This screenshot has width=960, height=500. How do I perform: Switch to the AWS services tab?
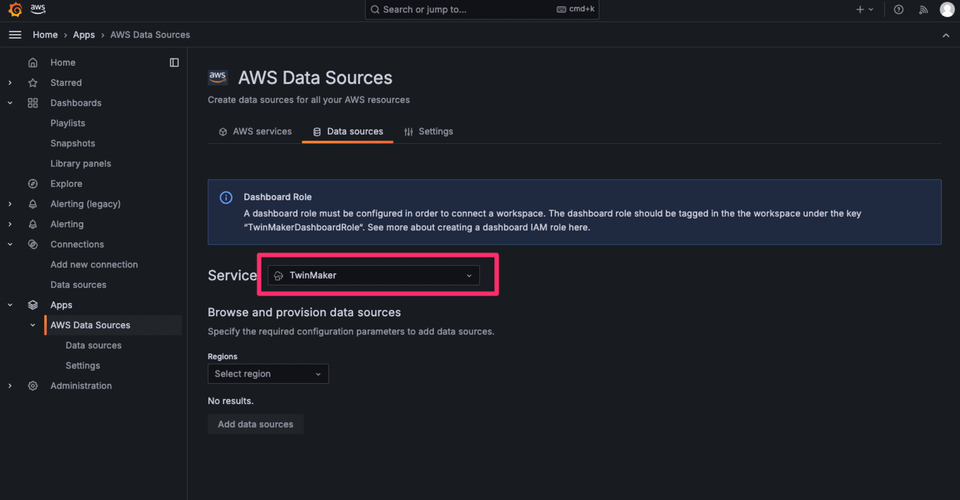pyautogui.click(x=255, y=131)
